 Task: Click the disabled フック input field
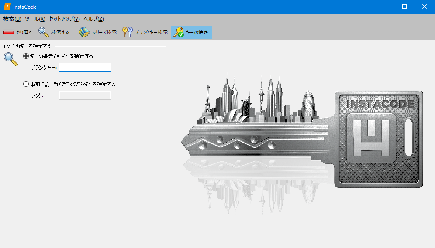pyautogui.click(x=85, y=95)
